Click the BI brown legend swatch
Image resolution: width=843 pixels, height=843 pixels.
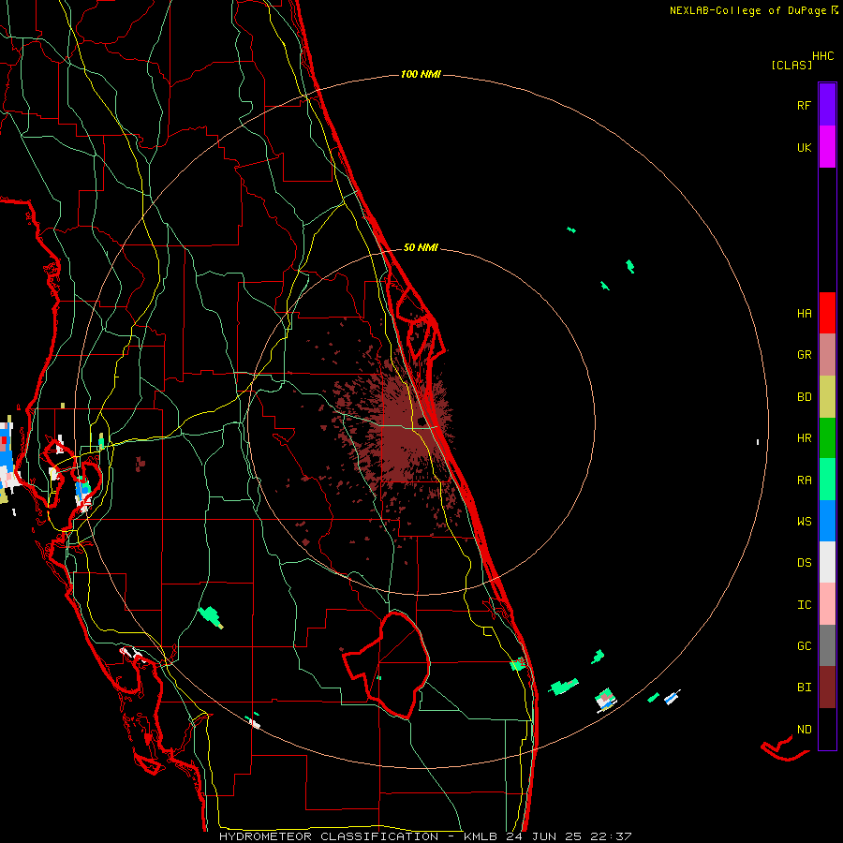[x=827, y=688]
